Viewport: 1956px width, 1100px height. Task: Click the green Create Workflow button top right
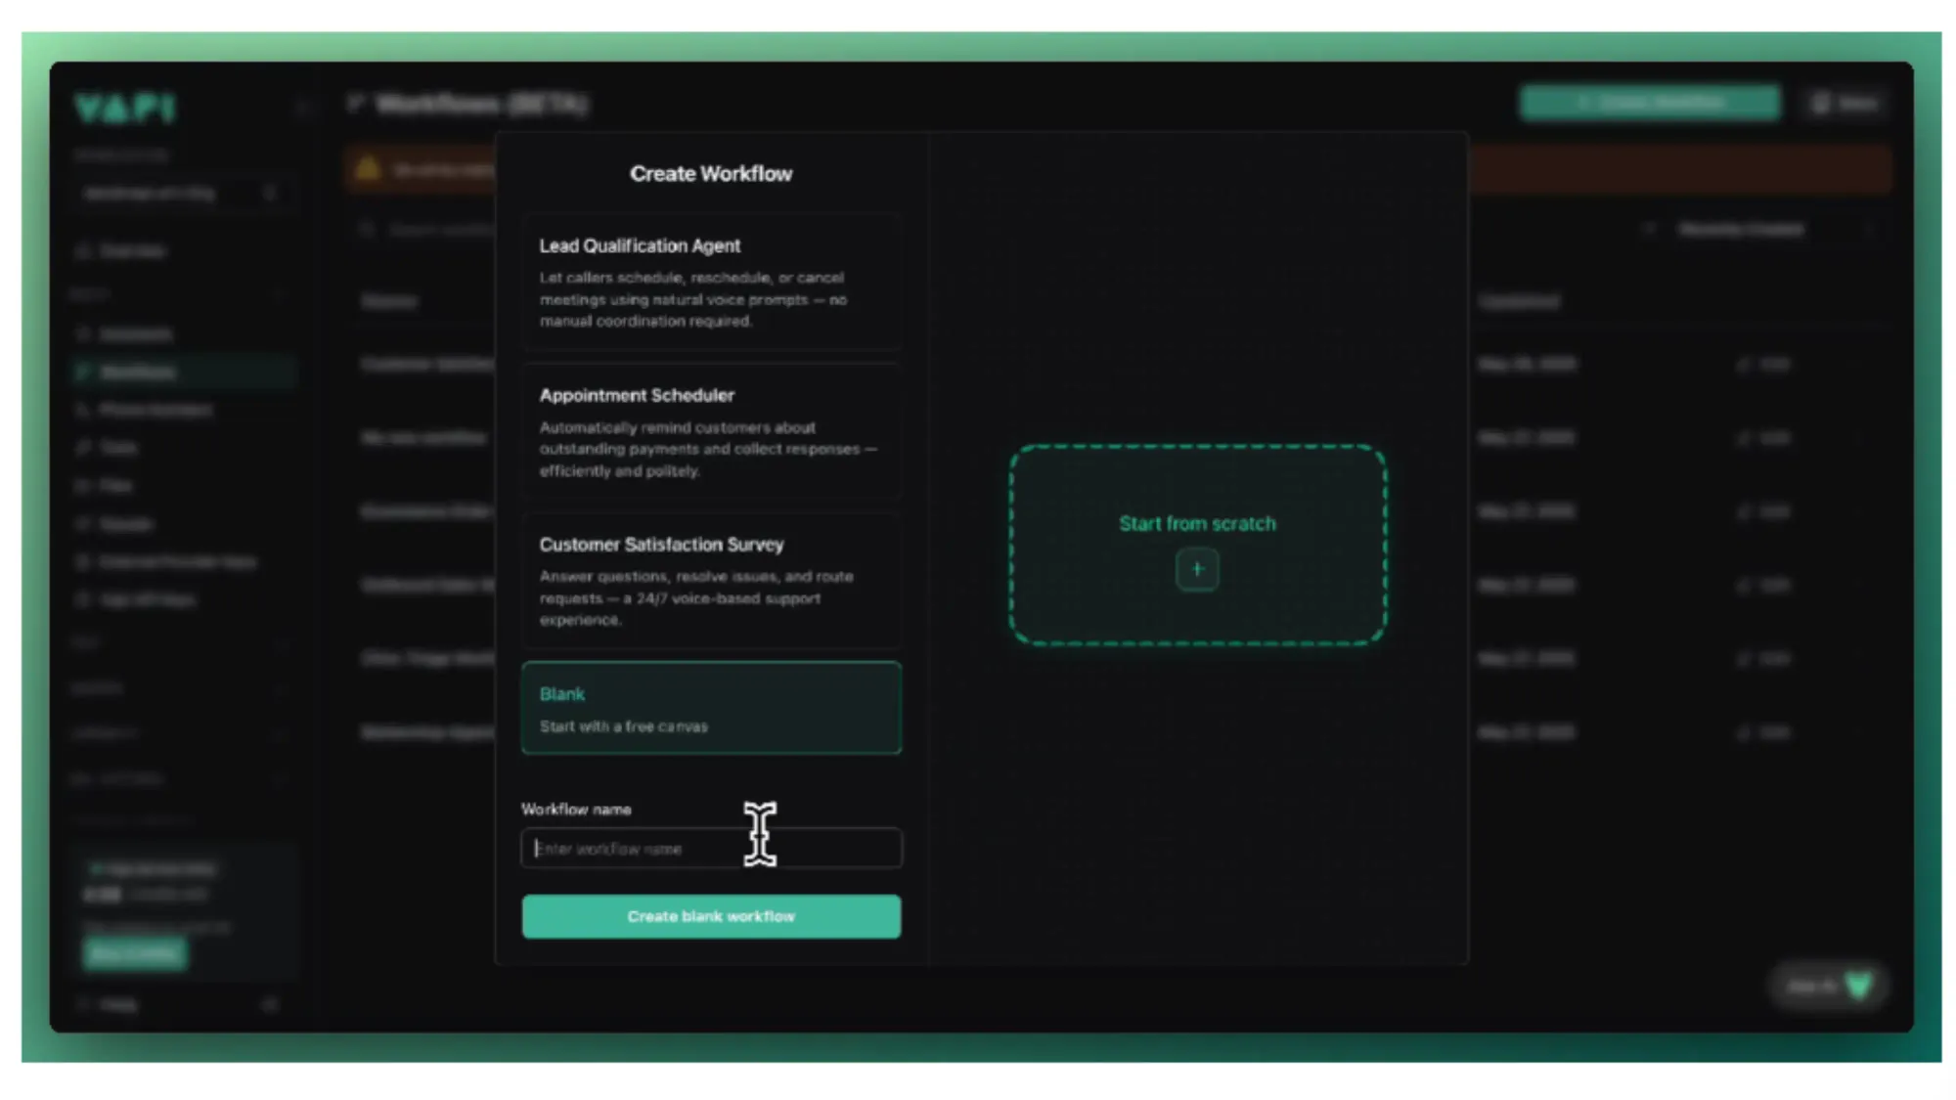(1649, 103)
